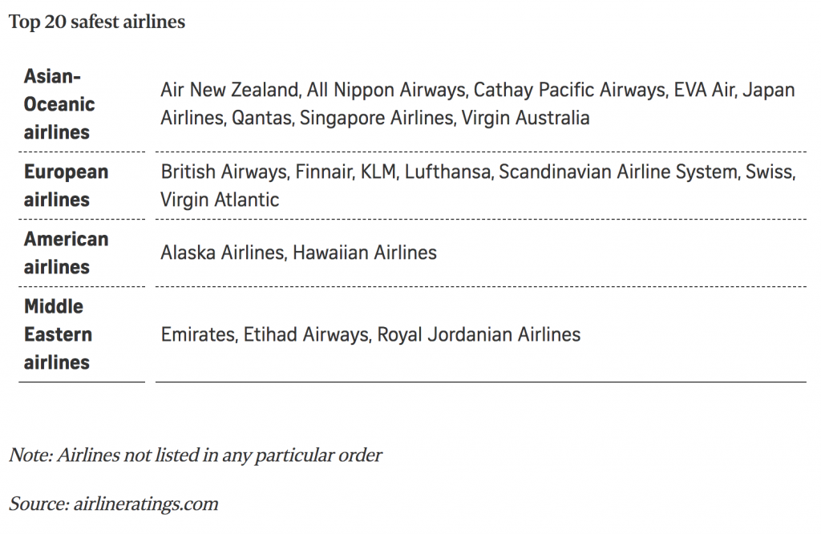Select 'Royal Jordanian Airlines' text
The height and width of the screenshot is (534, 821).
point(479,334)
